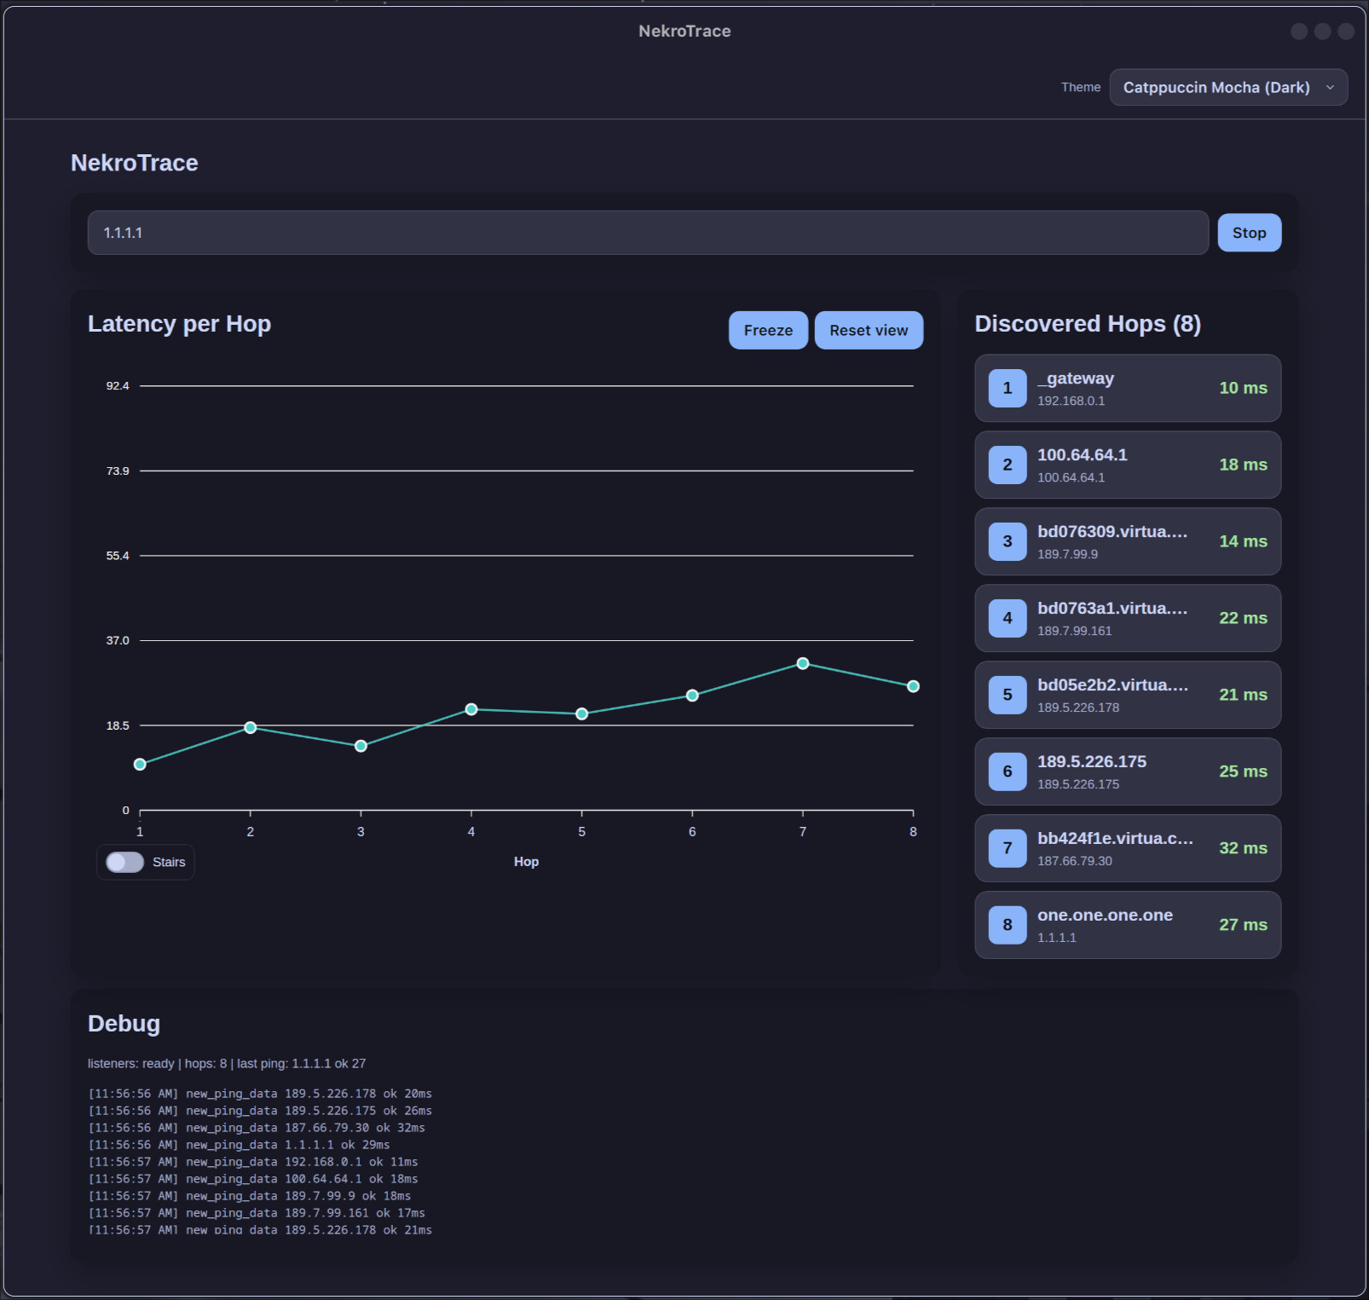Screen dimensions: 1369x1300
Task: Click the 187.66.79.30 address in hop 7 card
Action: (x=1074, y=861)
